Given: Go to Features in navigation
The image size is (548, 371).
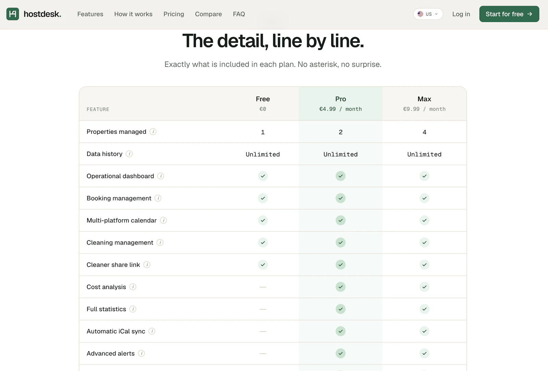Looking at the screenshot, I should coord(90,14).
